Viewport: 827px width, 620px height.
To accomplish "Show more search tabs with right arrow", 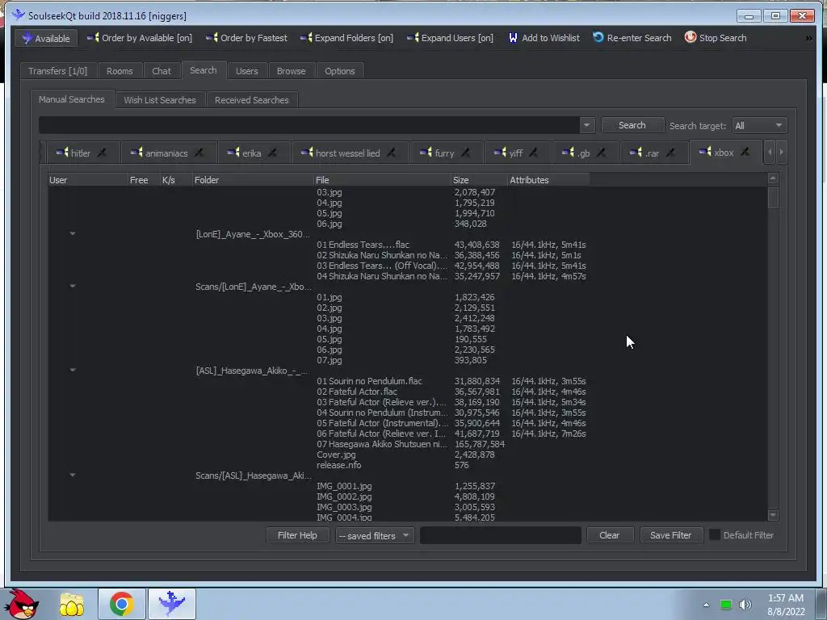I will (781, 152).
